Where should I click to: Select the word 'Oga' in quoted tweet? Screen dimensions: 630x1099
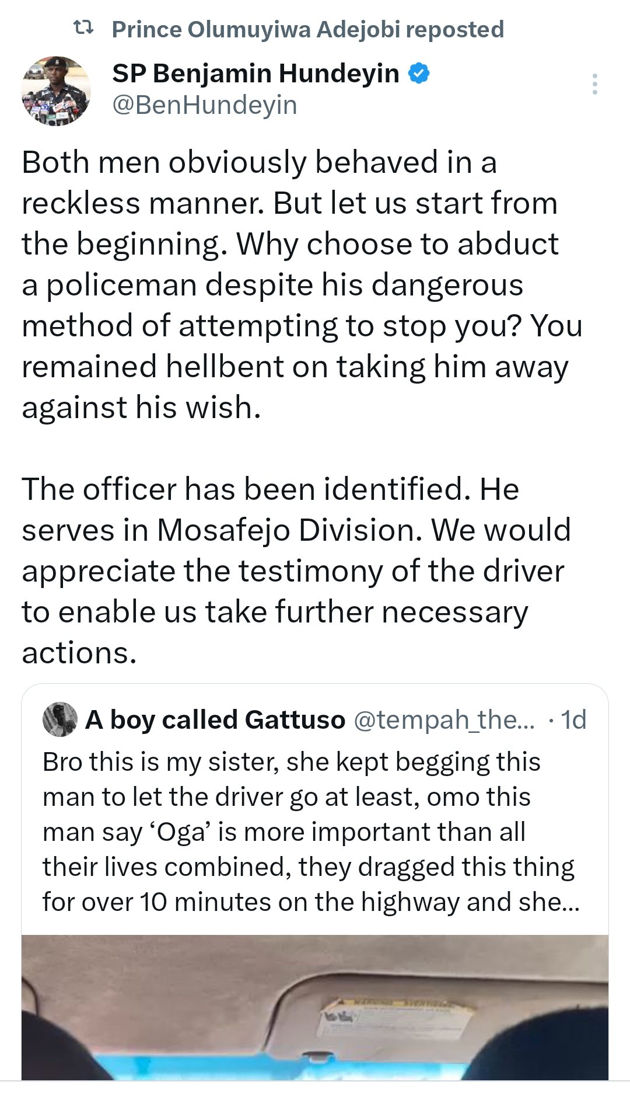click(x=184, y=832)
